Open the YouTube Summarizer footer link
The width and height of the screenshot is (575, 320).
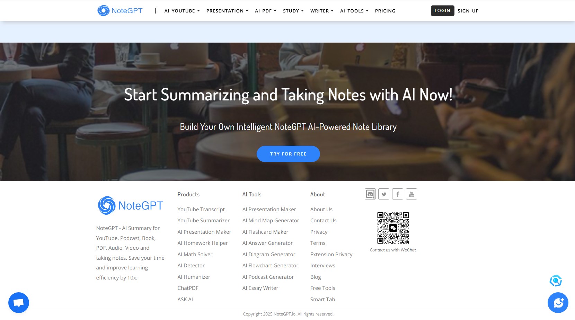pos(204,221)
